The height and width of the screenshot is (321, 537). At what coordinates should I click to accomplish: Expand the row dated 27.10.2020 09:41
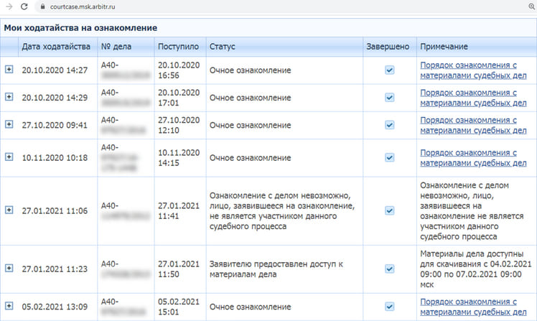point(9,124)
